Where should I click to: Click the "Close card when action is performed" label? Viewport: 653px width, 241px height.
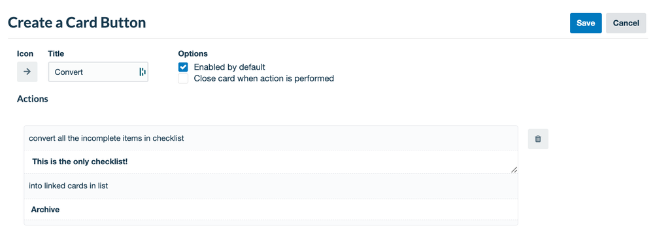(264, 78)
